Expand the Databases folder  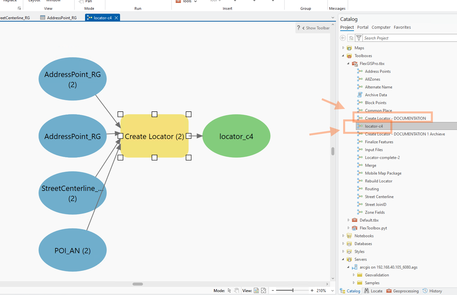pyautogui.click(x=343, y=244)
